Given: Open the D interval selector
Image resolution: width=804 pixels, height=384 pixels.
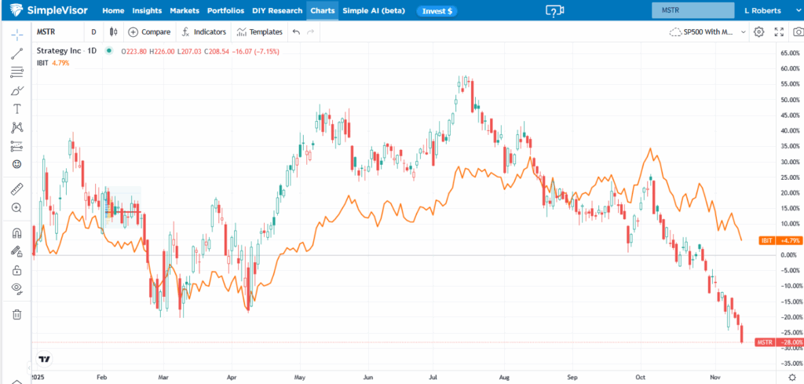Looking at the screenshot, I should pos(94,31).
